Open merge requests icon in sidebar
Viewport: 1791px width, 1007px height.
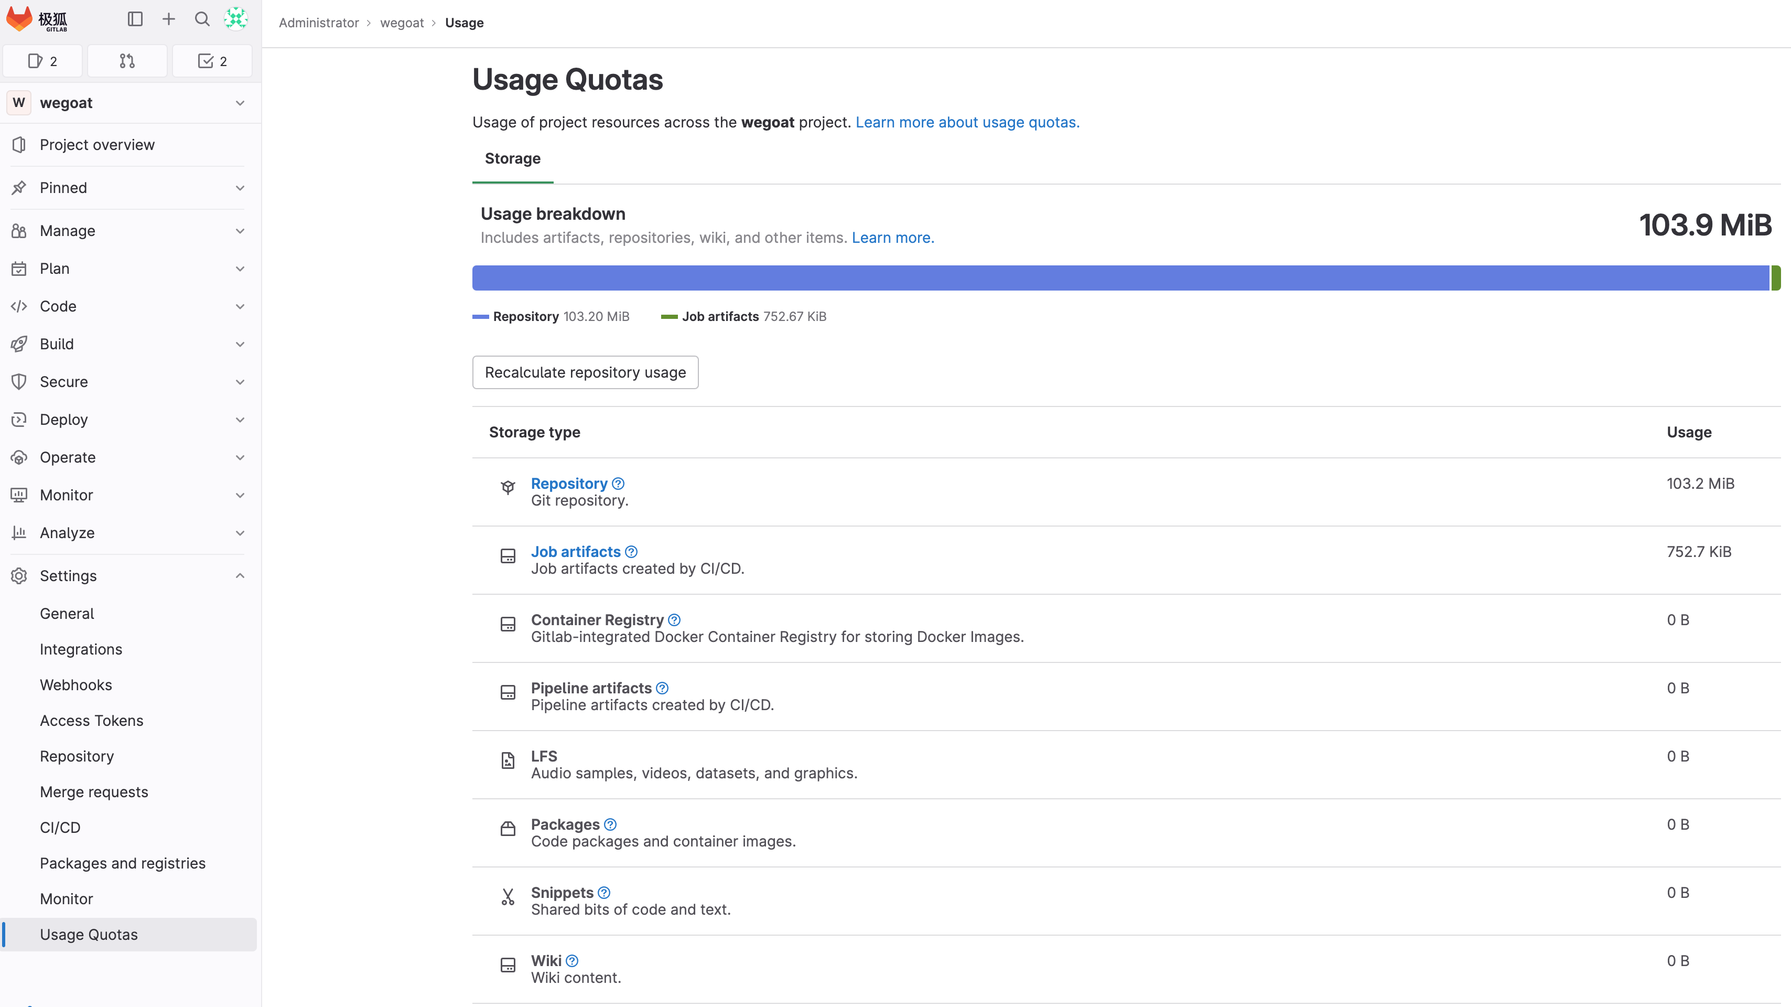pos(127,61)
